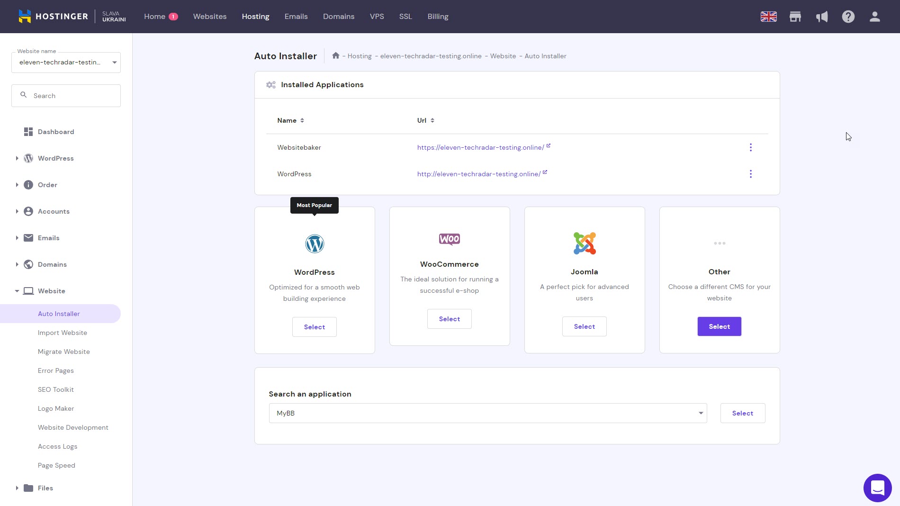This screenshot has height=506, width=900.
Task: Open the Websites top menu
Action: pyautogui.click(x=210, y=17)
